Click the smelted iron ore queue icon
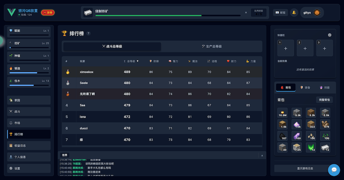Viewport: 344px width, 180px height. 88,13
